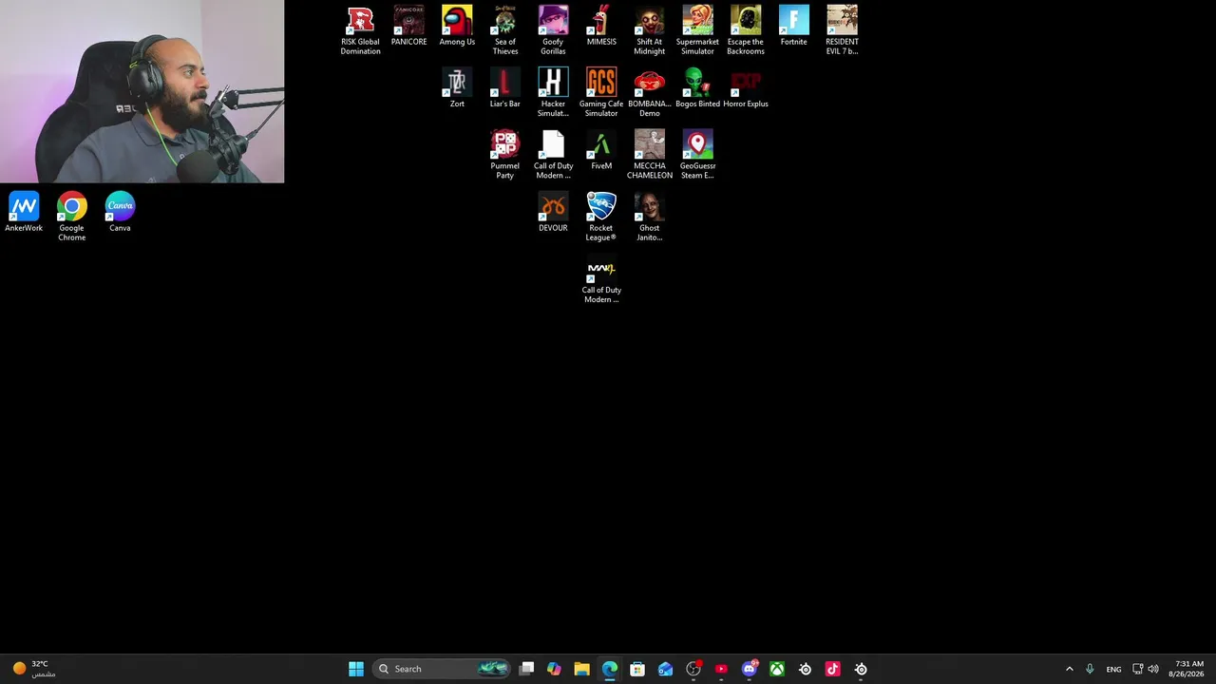Select the MIMESIS desktop icon
Screen dimensions: 1216x684
click(601, 27)
